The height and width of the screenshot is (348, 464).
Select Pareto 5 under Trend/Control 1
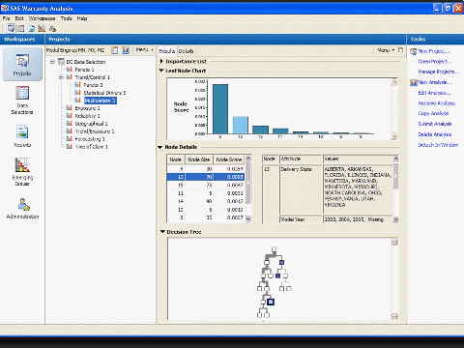click(x=93, y=85)
